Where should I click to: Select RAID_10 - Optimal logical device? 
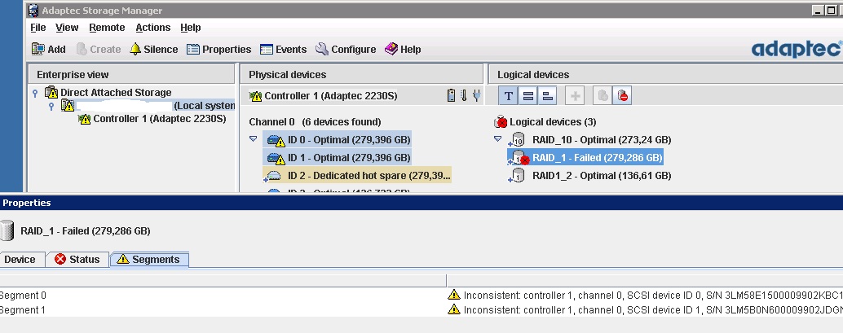point(602,140)
